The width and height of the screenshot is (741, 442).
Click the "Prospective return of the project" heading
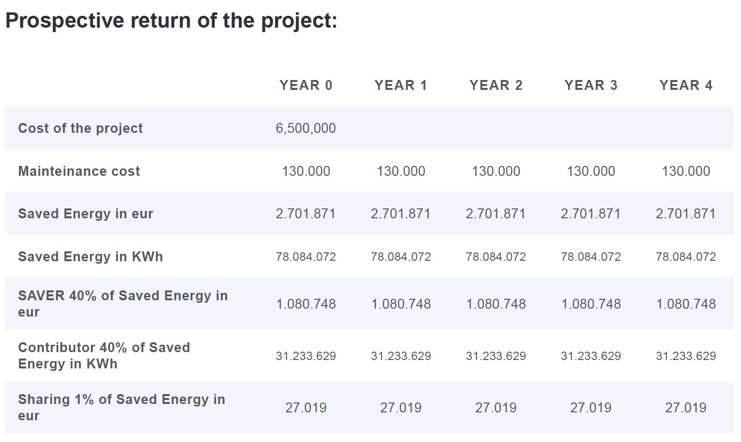pyautogui.click(x=171, y=21)
